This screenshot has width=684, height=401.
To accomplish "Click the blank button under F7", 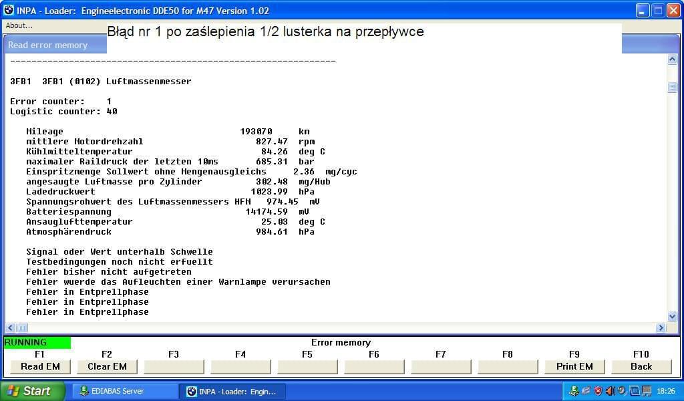I will coord(441,366).
